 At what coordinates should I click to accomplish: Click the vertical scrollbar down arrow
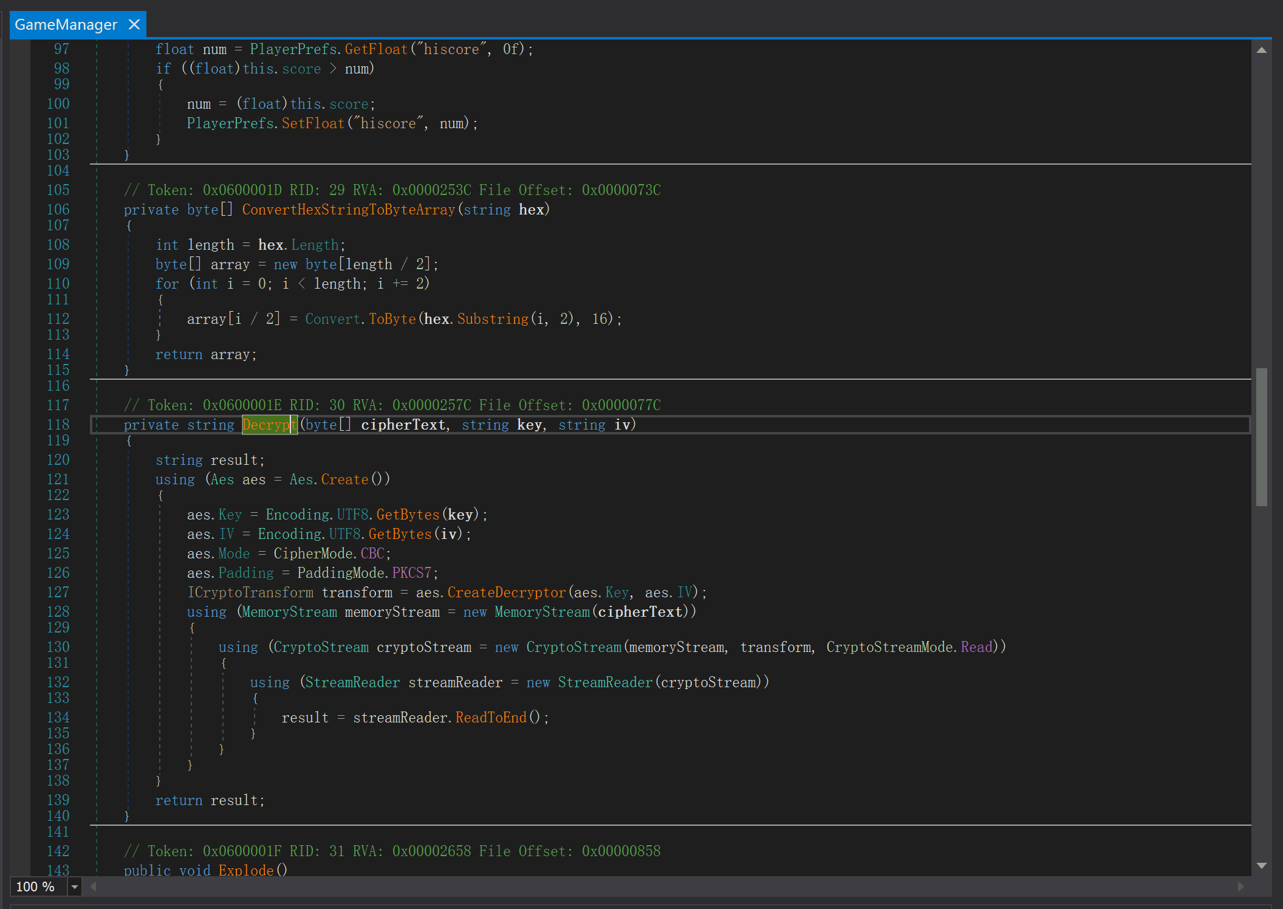(1262, 866)
